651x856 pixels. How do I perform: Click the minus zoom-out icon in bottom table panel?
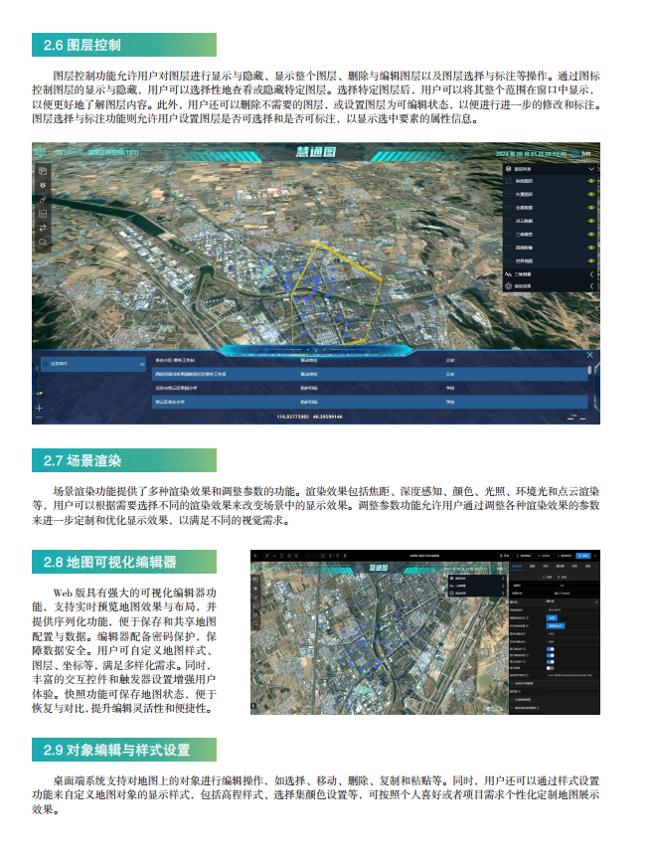pyautogui.click(x=40, y=418)
